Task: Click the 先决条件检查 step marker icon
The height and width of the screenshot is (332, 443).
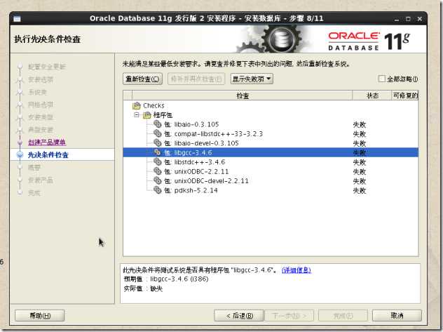Action: (x=20, y=154)
